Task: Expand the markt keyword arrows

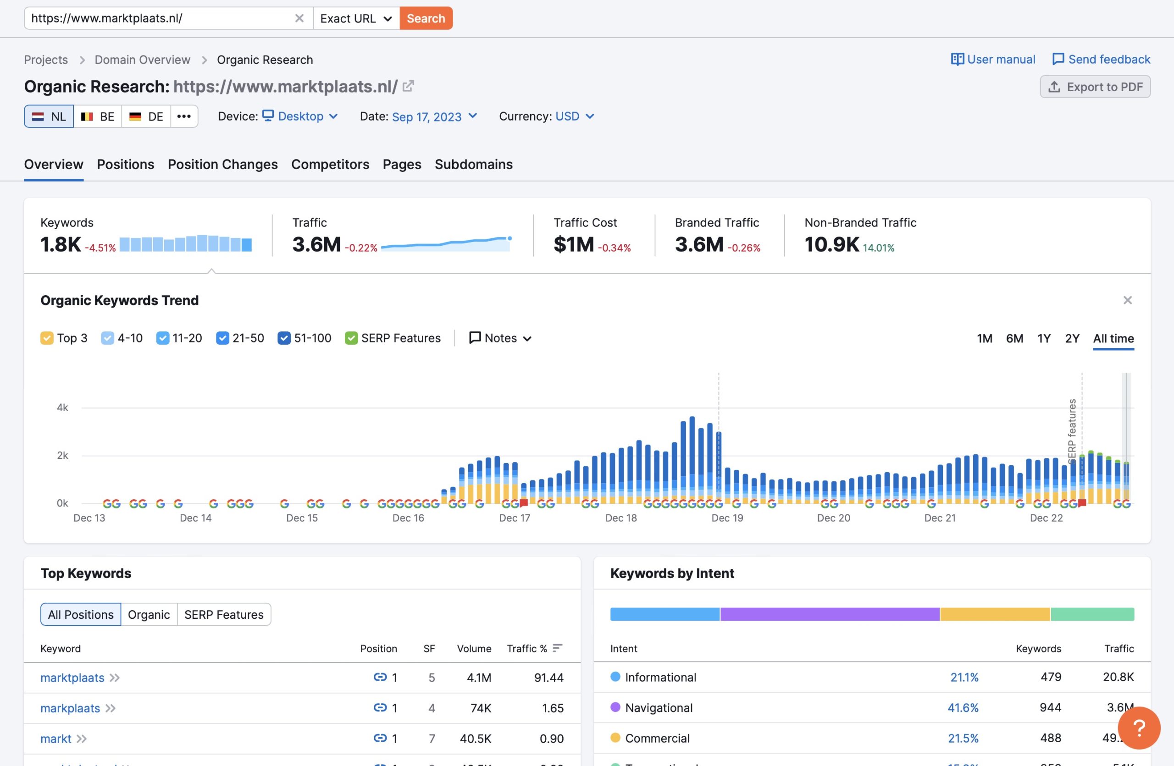Action: click(x=82, y=739)
